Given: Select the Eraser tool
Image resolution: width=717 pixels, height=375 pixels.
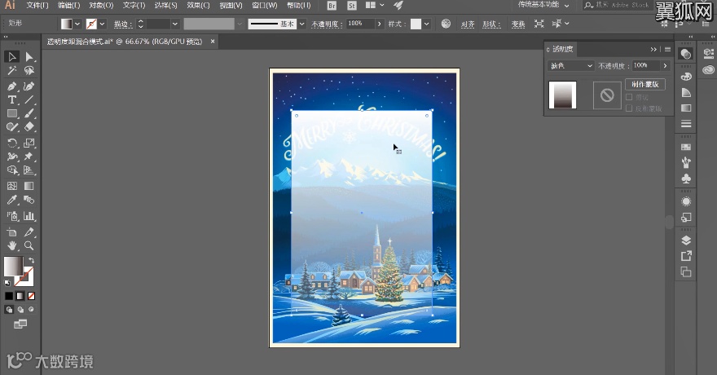Looking at the screenshot, I should [29, 126].
